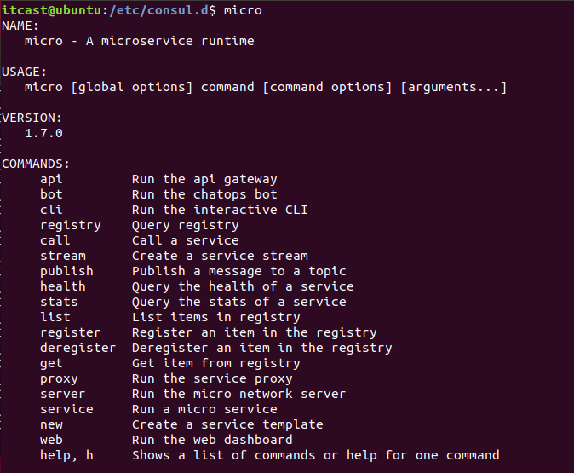Click the 'help, h' command entry
This screenshot has width=574, height=473.
66,455
